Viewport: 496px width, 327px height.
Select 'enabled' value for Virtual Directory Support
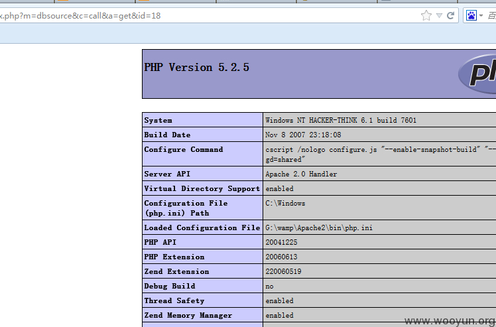[x=279, y=188]
